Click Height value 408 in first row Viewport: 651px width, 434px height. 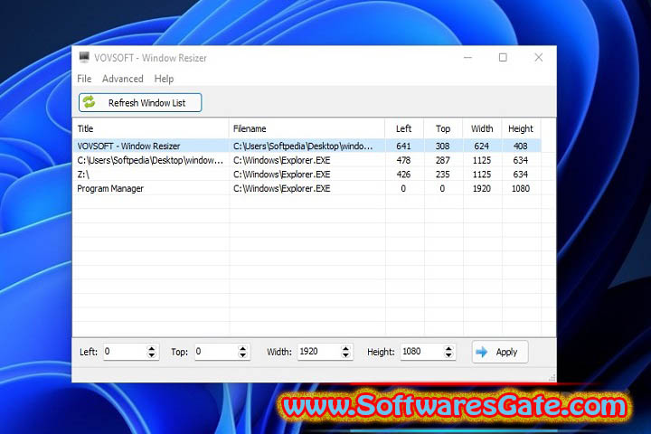pos(521,146)
